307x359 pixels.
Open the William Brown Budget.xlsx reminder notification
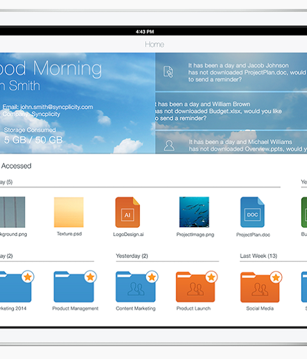point(232,111)
